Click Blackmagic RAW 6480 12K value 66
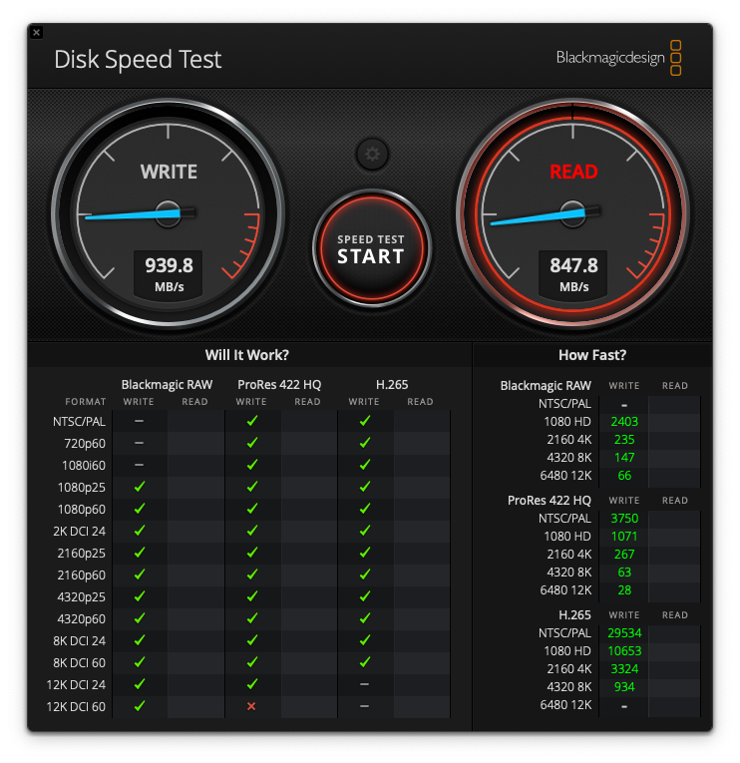Screen dimensions: 740x763 [624, 476]
